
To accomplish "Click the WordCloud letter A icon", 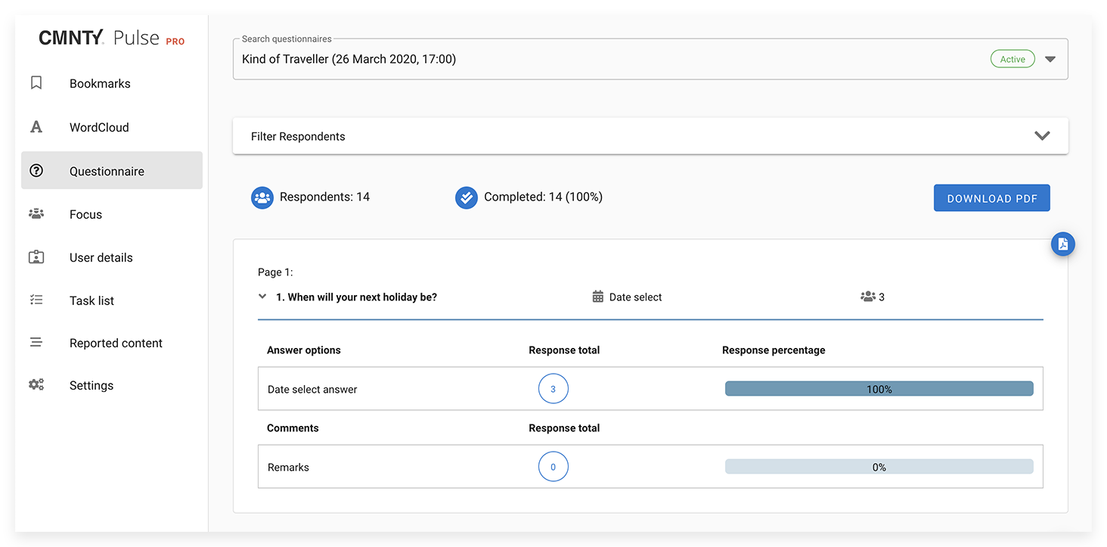I will pos(36,127).
